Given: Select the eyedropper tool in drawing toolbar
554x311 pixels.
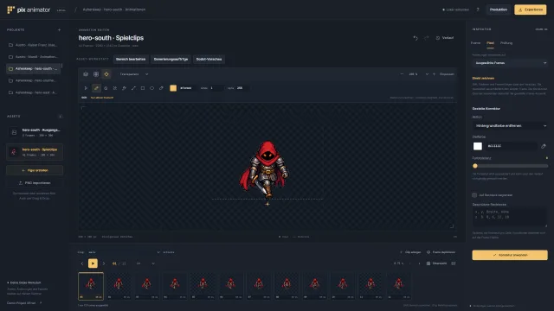Looking at the screenshot, I should click(x=161, y=88).
